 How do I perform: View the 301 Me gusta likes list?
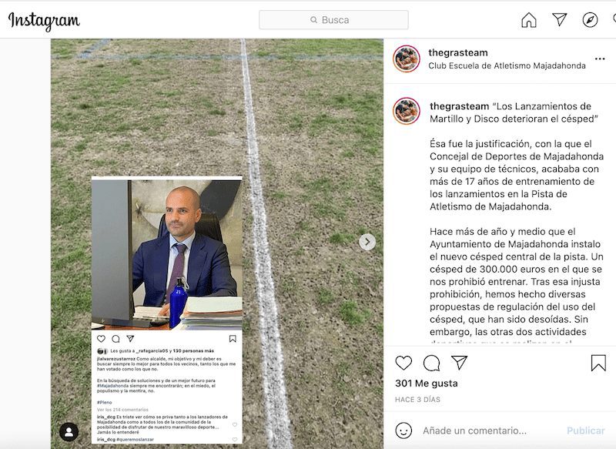click(x=427, y=383)
